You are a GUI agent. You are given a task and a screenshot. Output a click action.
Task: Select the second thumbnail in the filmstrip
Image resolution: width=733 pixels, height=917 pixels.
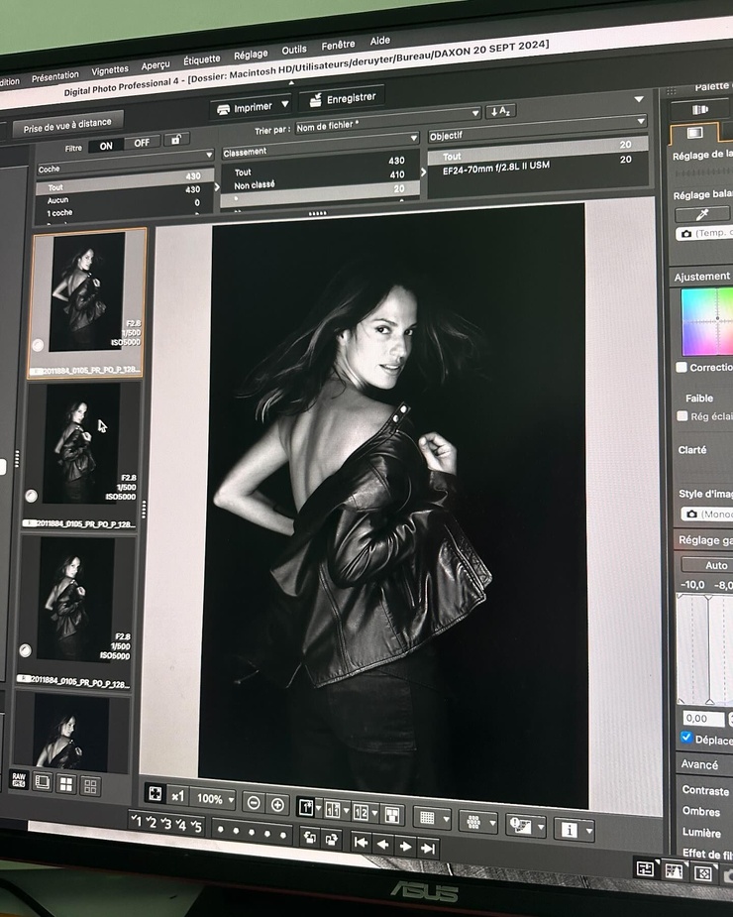click(83, 444)
